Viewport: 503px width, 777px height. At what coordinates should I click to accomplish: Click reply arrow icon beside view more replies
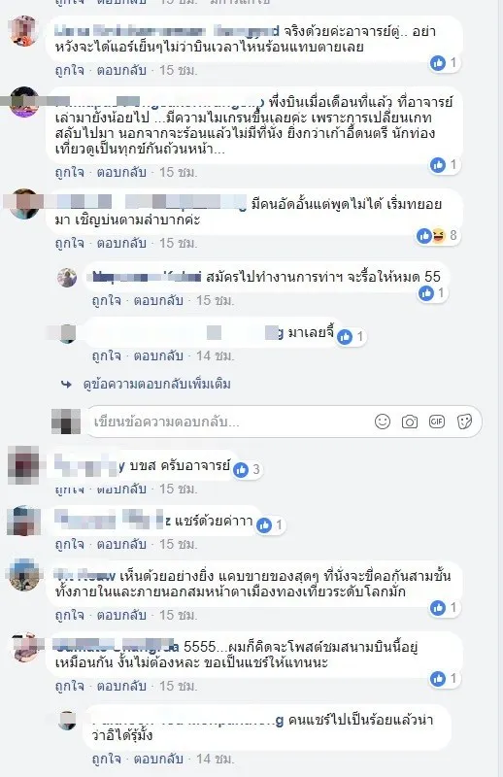[x=66, y=384]
